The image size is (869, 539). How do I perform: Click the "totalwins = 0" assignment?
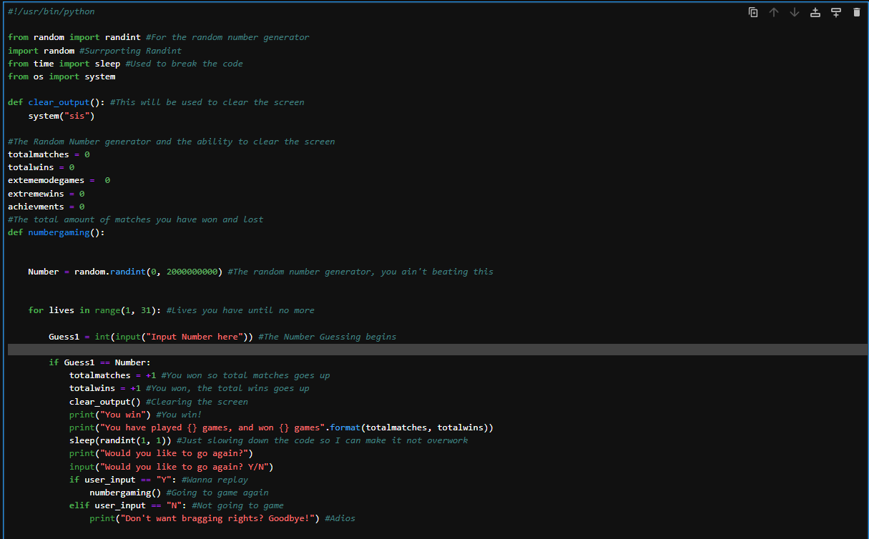pos(41,167)
